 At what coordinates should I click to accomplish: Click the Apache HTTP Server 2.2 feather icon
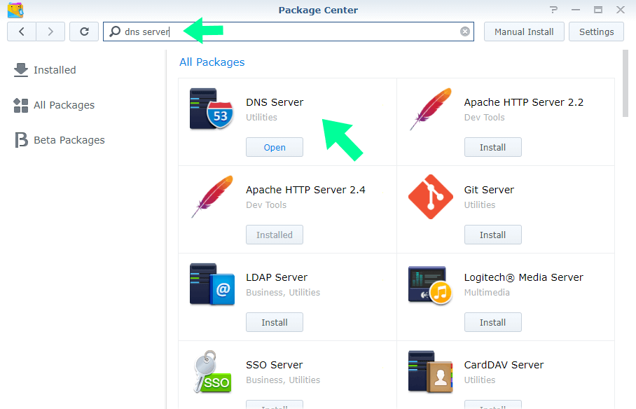(430, 109)
